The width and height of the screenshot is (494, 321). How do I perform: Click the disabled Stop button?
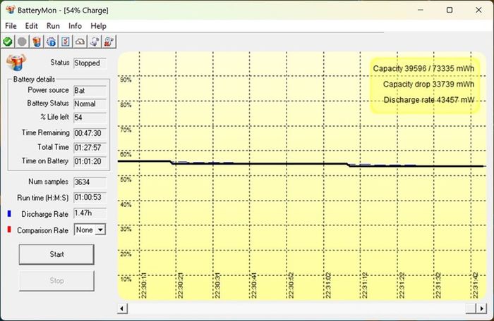56,280
